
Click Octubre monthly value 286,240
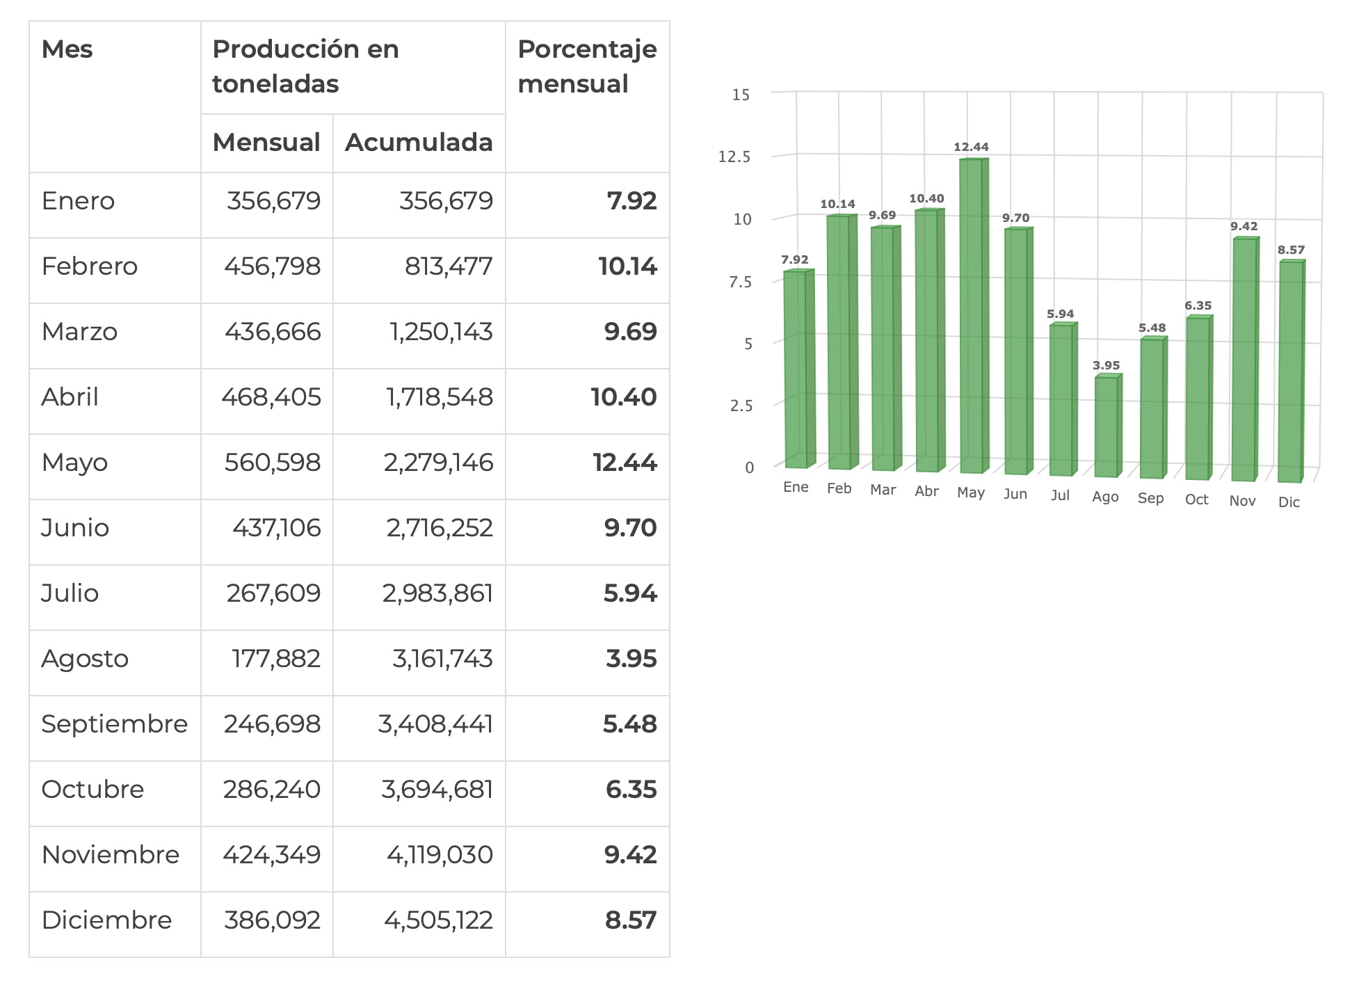pyautogui.click(x=271, y=790)
